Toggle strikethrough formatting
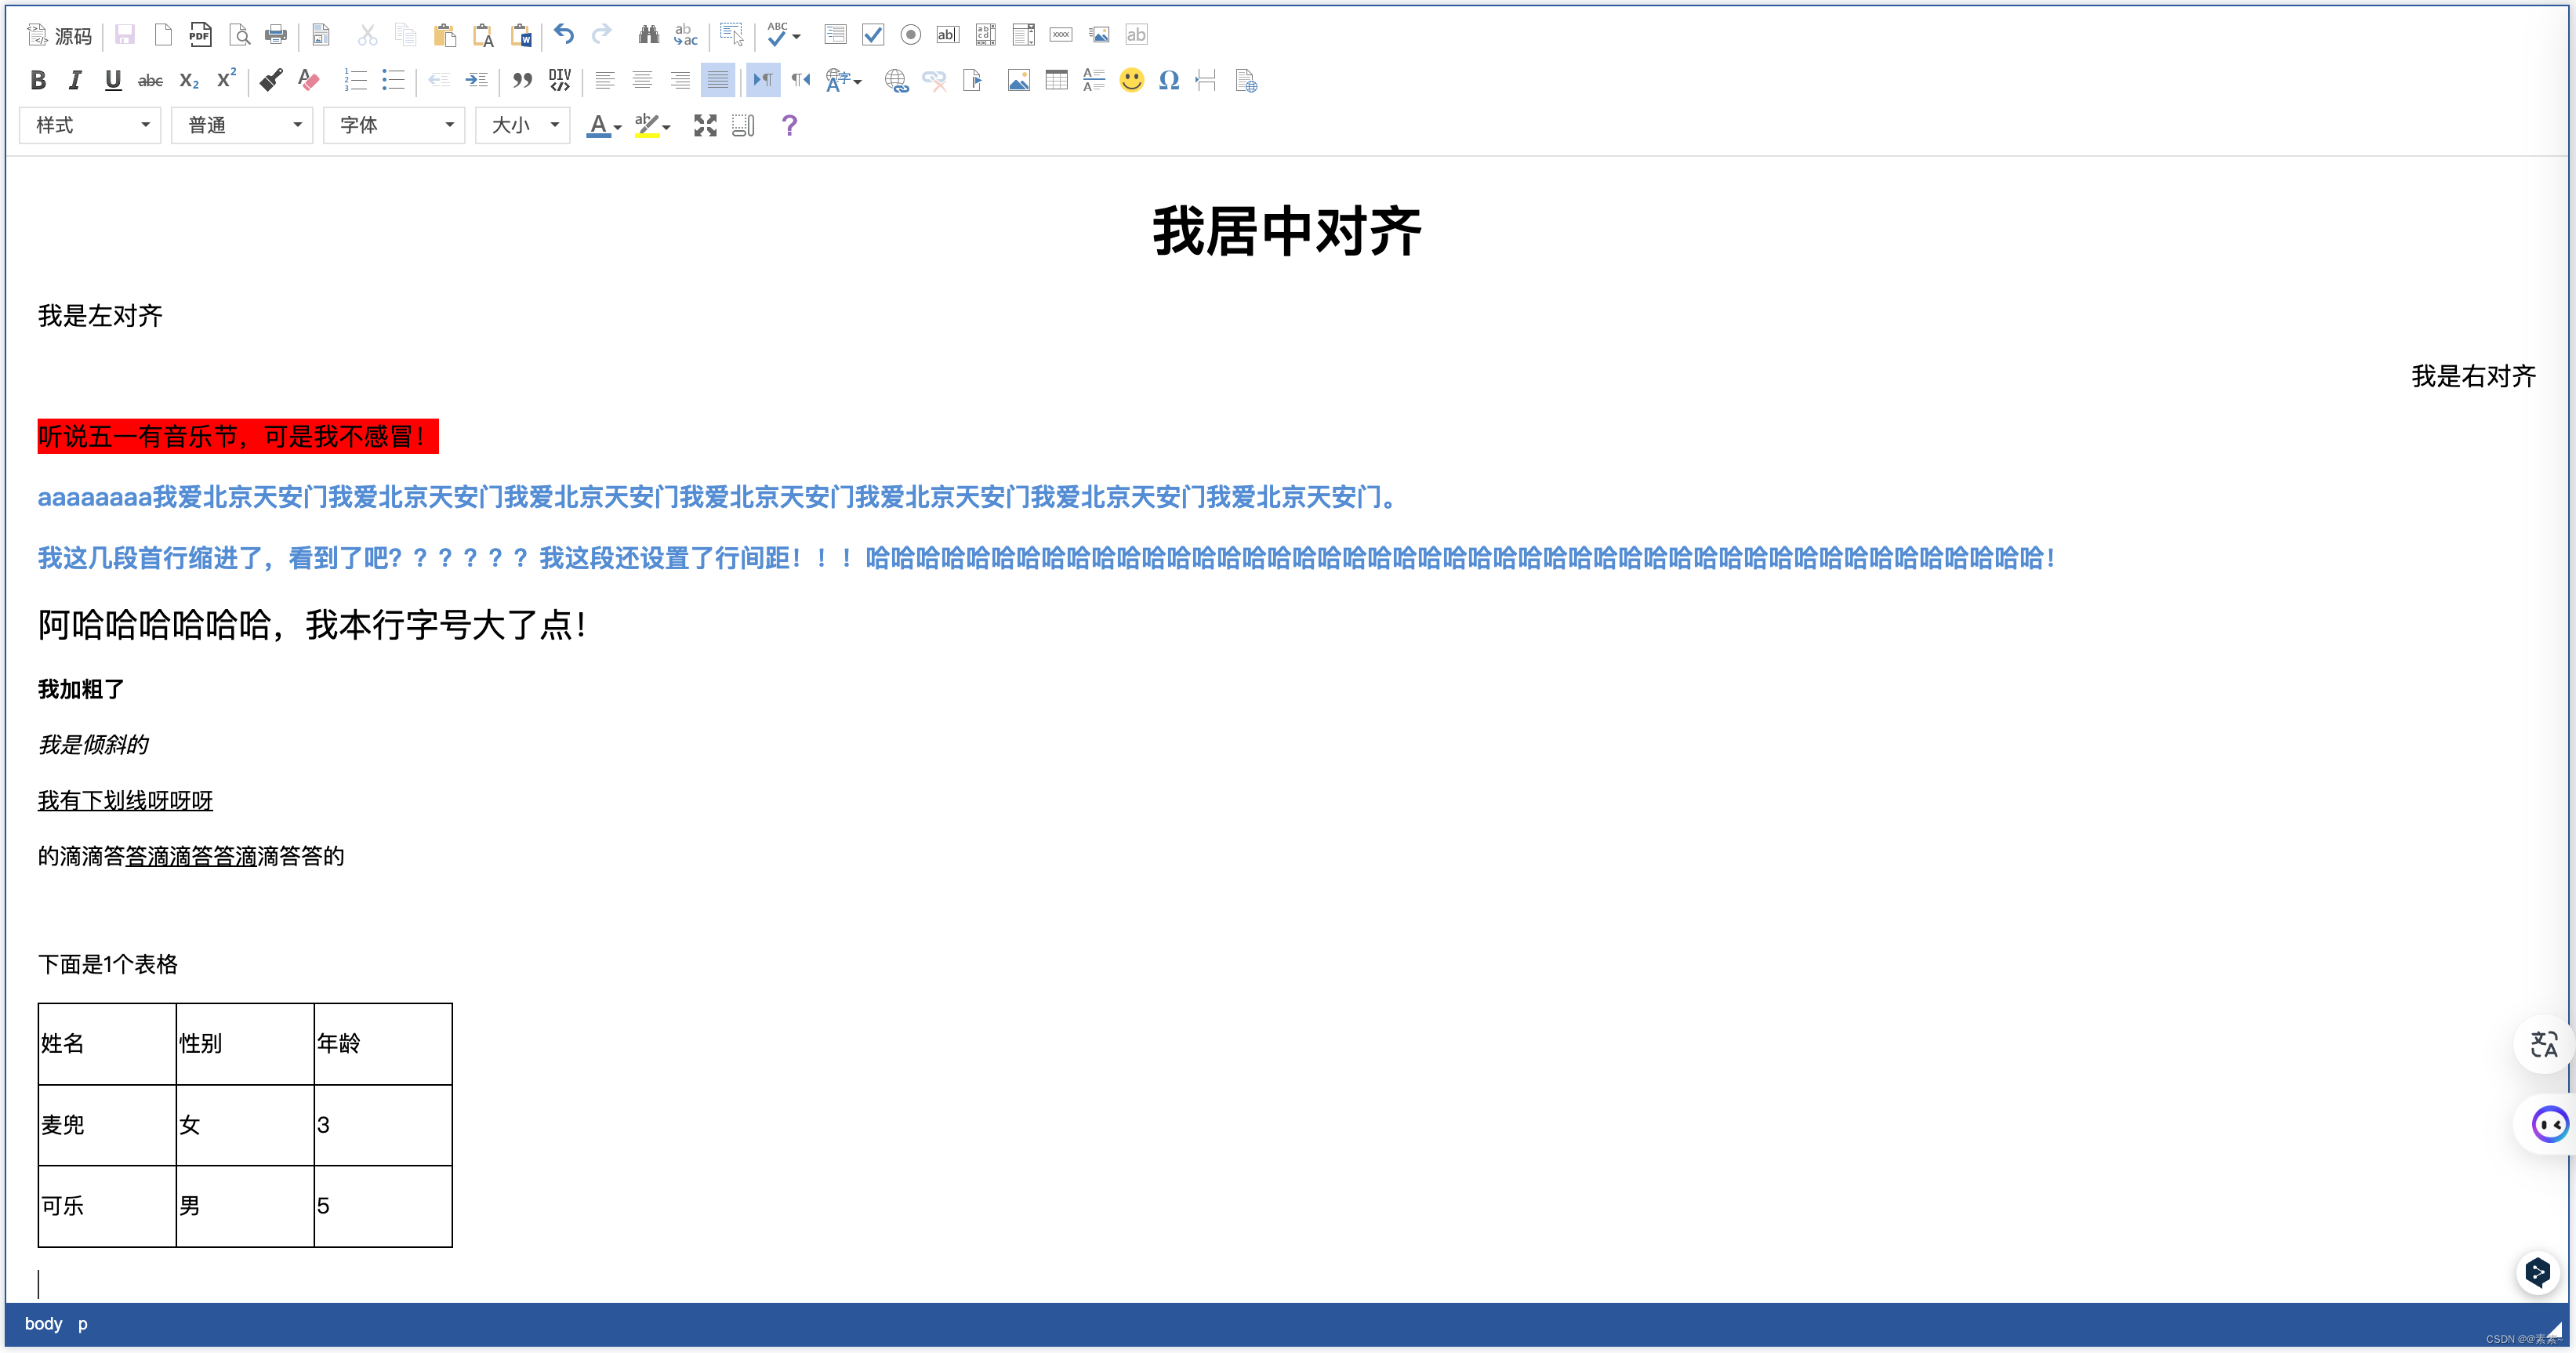The height and width of the screenshot is (1353, 2576). coord(150,80)
